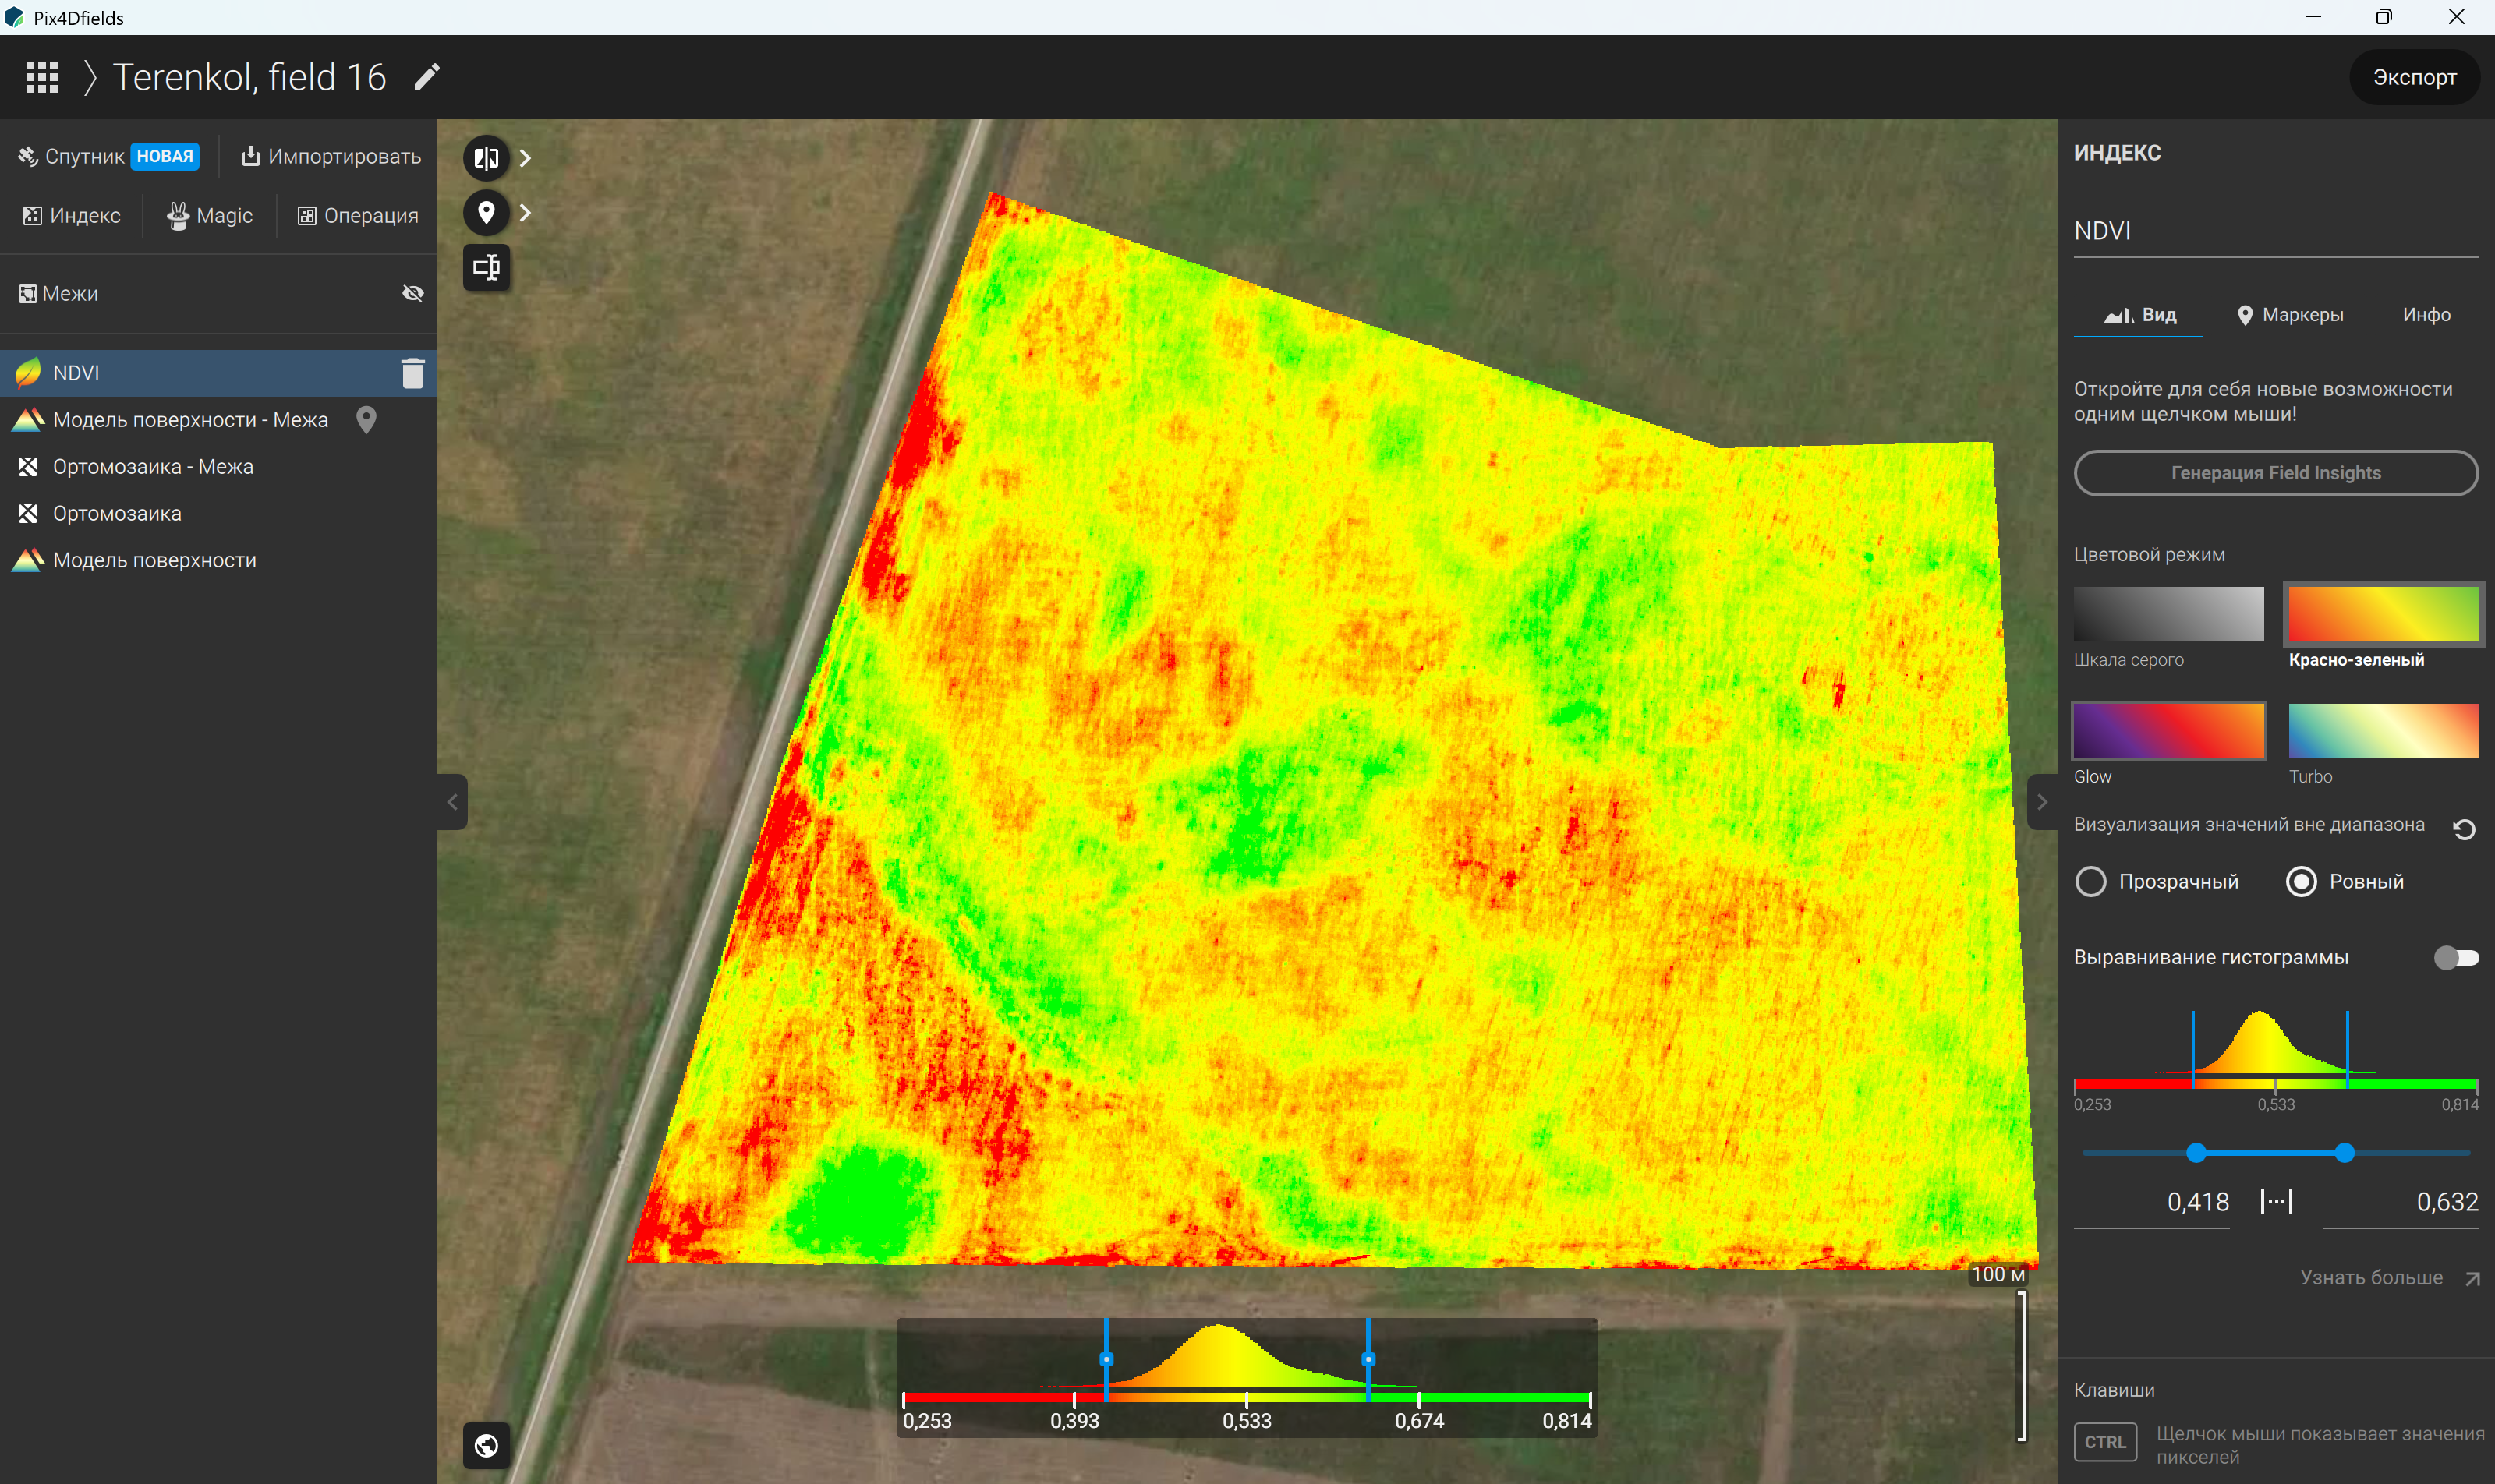
Task: Choose the Turbo color mode swatch
Action: pos(2384,731)
